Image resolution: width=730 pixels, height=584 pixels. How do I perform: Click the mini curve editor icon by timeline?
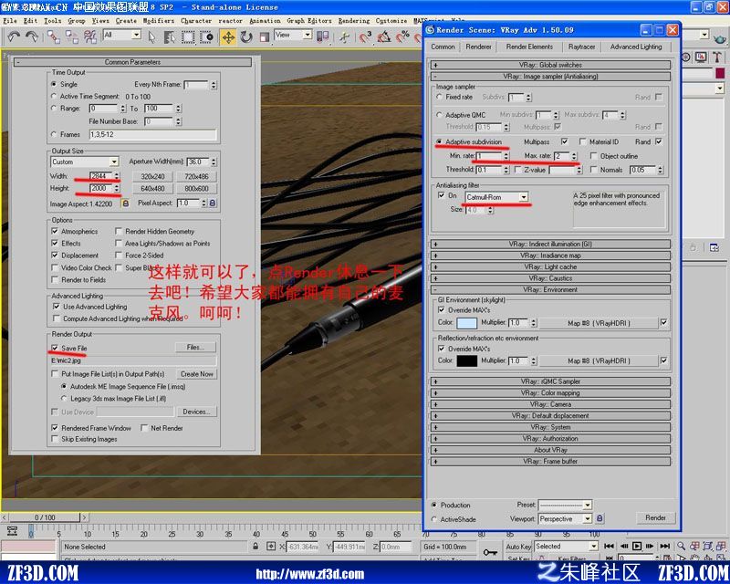pos(12,531)
